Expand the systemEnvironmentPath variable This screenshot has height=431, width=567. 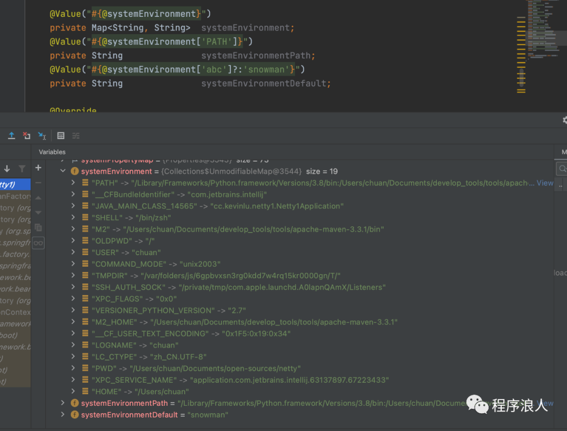pos(63,403)
